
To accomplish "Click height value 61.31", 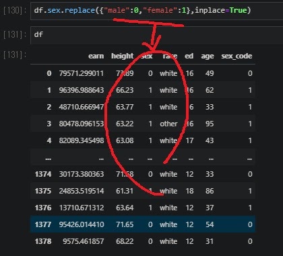I will tap(125, 191).
